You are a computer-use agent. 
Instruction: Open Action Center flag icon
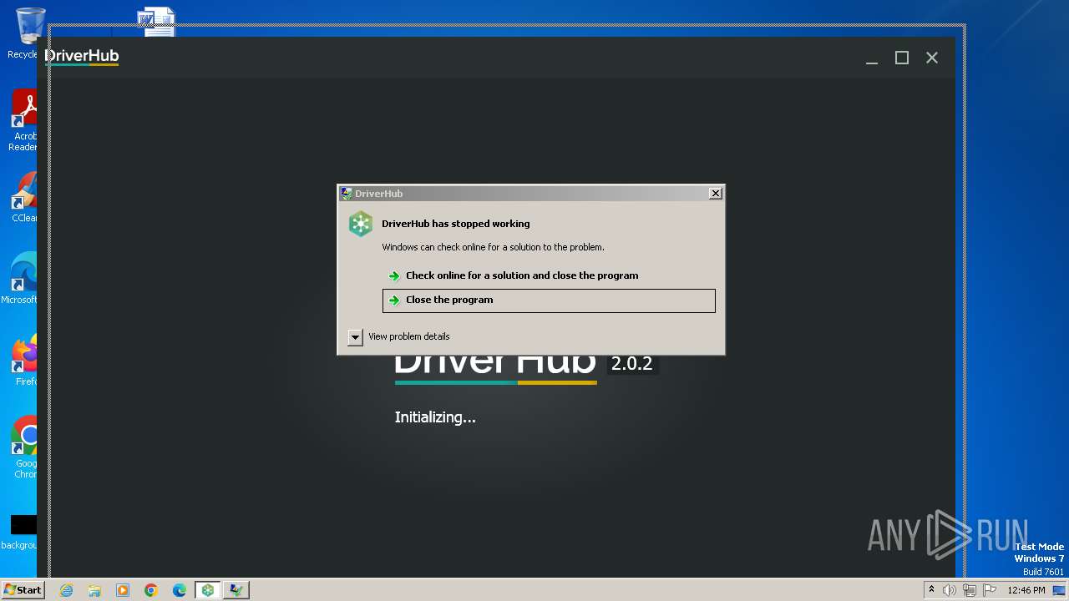click(x=990, y=590)
